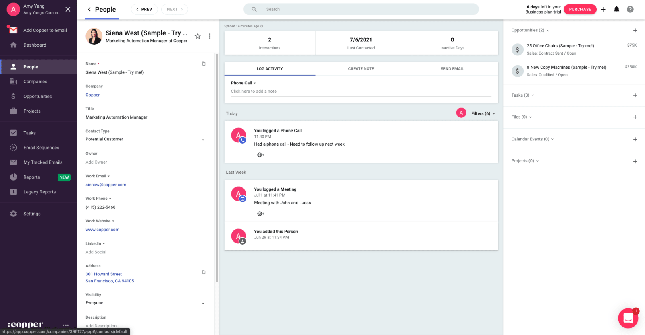
Task: Add reaction to Meeting activity
Action: pyautogui.click(x=260, y=214)
